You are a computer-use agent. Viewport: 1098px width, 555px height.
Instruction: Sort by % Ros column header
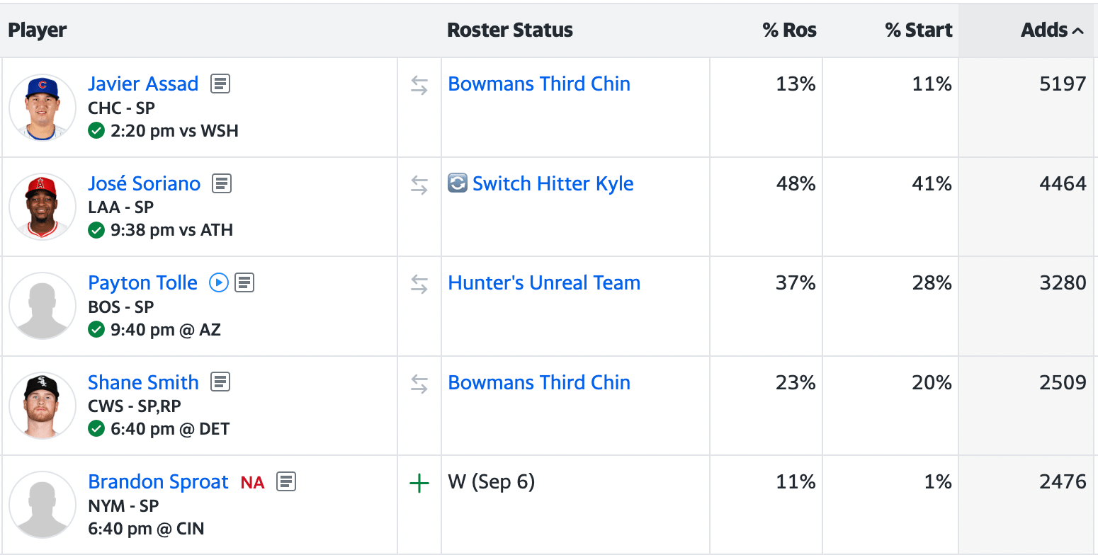789,30
